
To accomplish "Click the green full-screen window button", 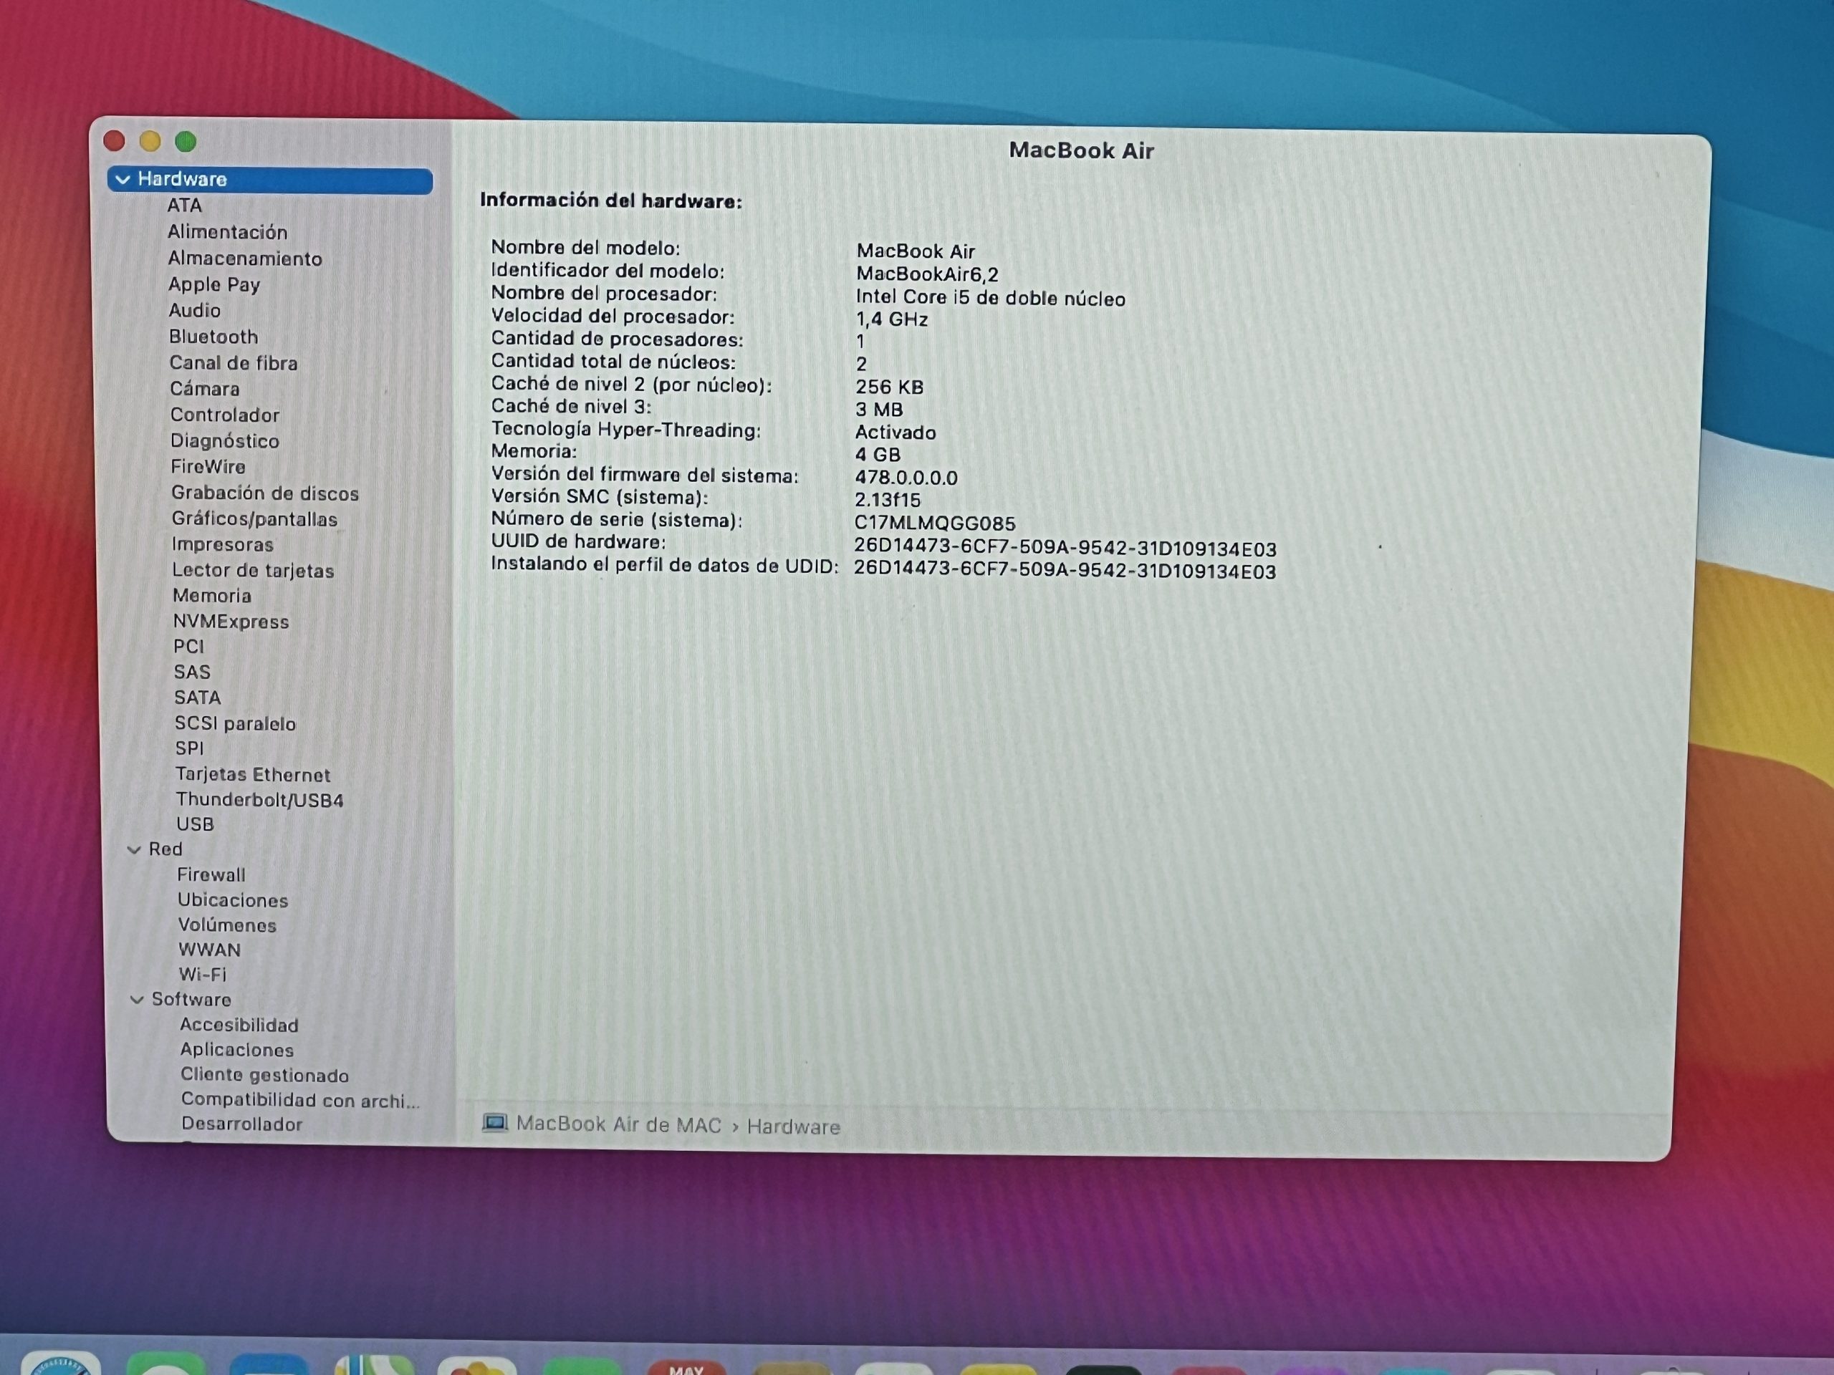I will point(186,142).
